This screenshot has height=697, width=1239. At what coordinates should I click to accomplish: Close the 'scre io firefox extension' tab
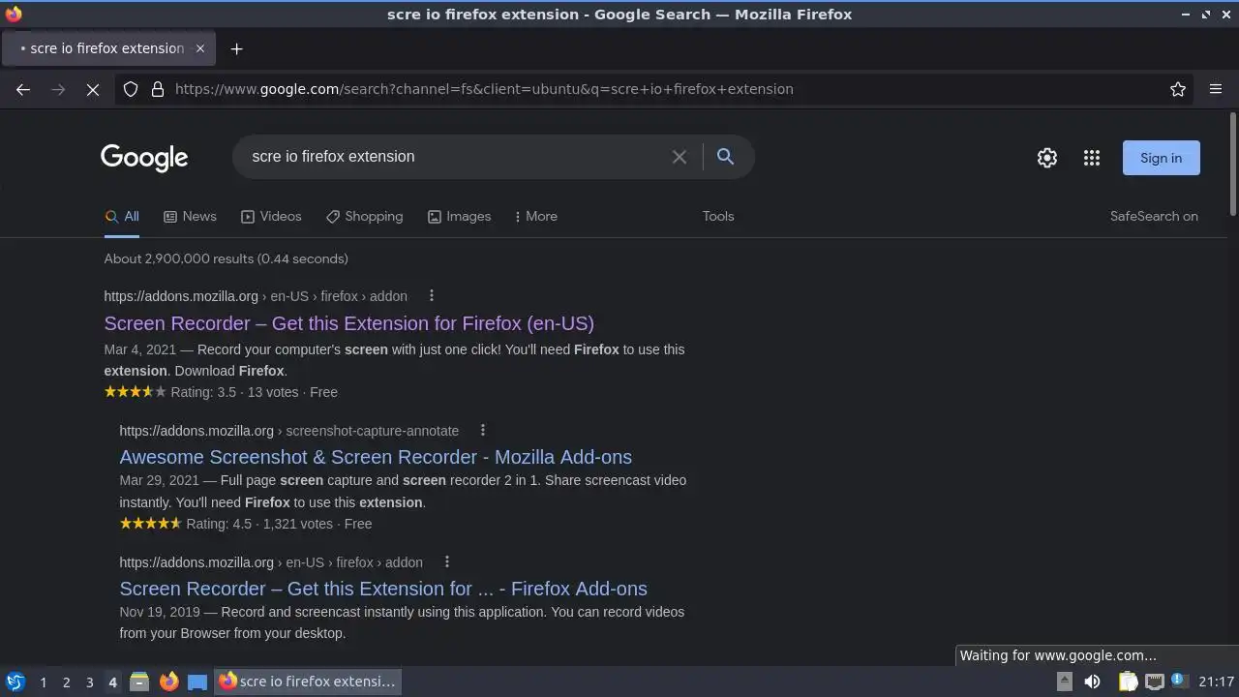[200, 48]
